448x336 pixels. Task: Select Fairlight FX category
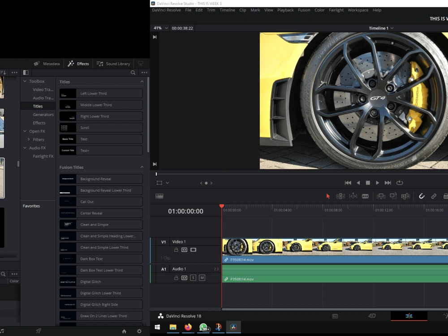click(43, 156)
